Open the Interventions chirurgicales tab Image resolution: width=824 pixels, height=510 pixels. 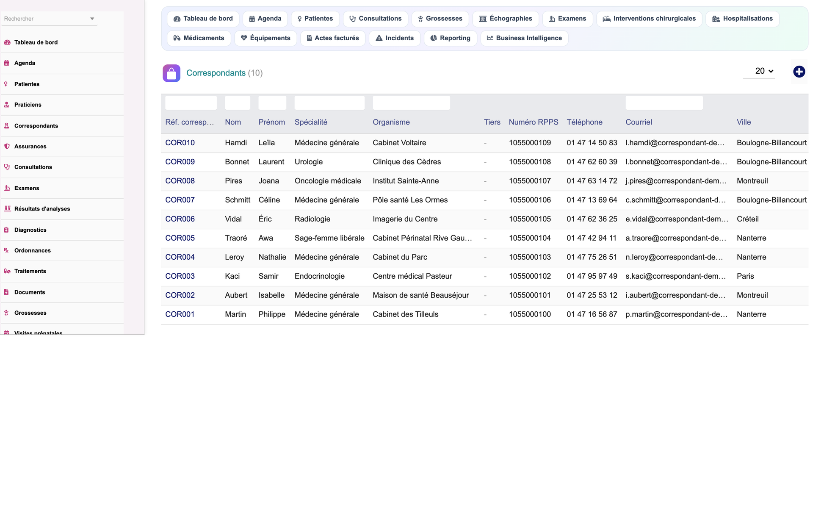650,19
